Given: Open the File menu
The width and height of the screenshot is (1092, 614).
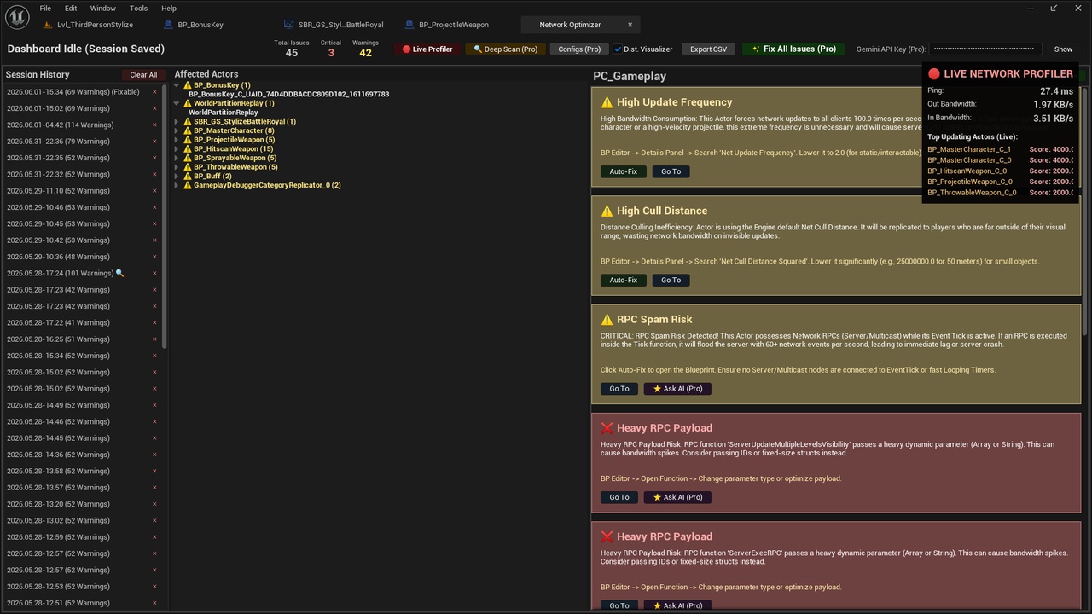Looking at the screenshot, I should pos(45,8).
